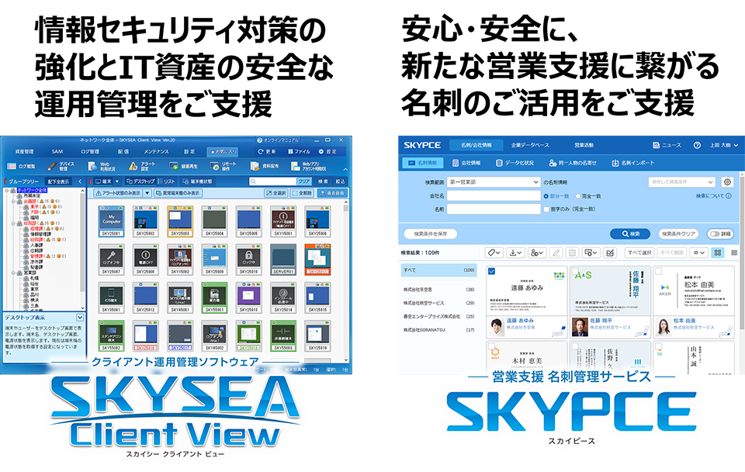The width and height of the screenshot is (745, 472).
Task: Toggle リスト view button in SKYSEA
Action: click(x=166, y=181)
